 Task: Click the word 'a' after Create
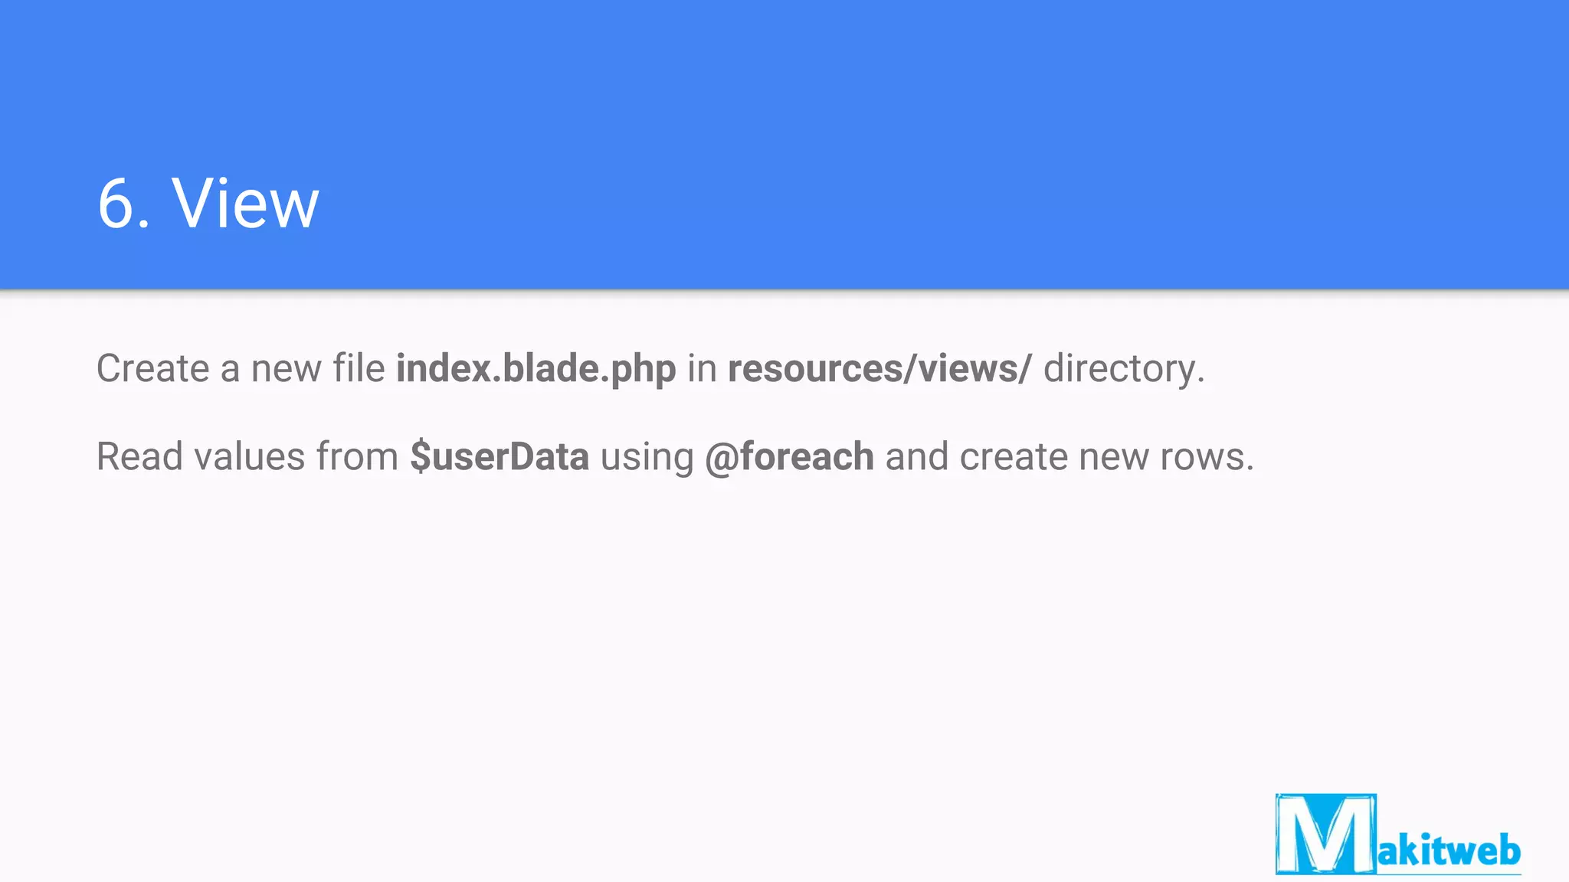[230, 369]
